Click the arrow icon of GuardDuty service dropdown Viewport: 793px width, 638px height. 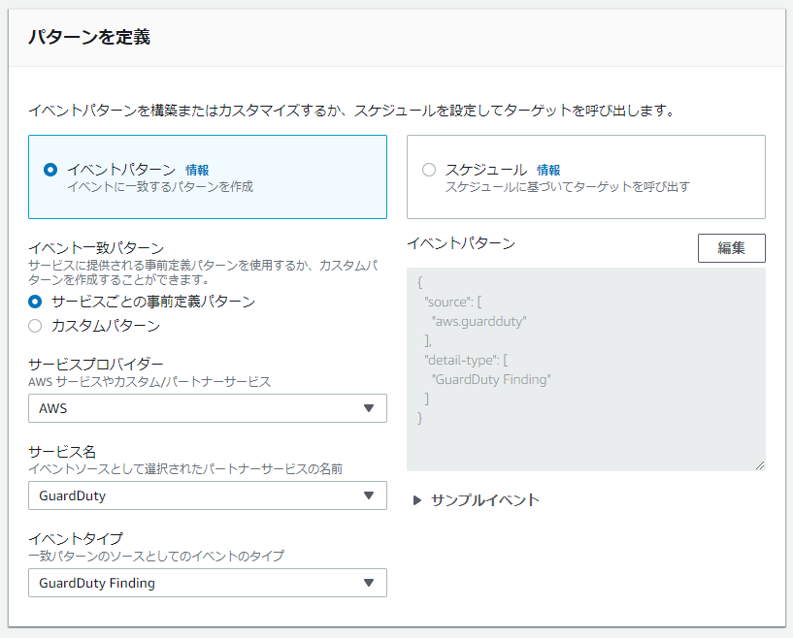point(368,495)
